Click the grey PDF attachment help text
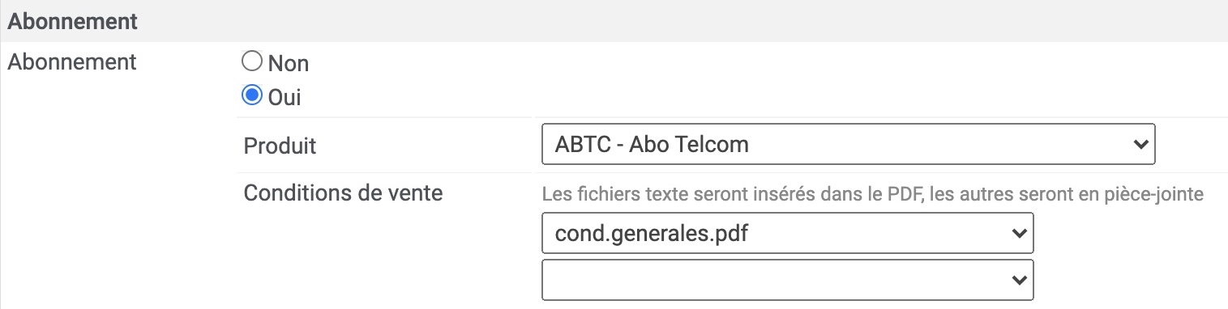Image resolution: width=1228 pixels, height=309 pixels. pyautogui.click(x=873, y=194)
